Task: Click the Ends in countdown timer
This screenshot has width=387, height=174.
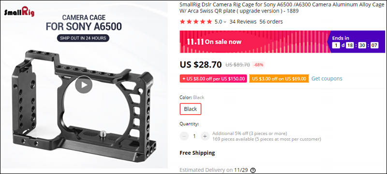Action: click(356, 42)
